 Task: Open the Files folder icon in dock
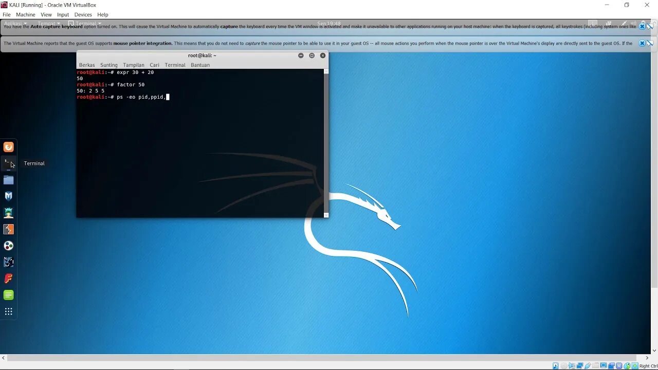(9, 180)
